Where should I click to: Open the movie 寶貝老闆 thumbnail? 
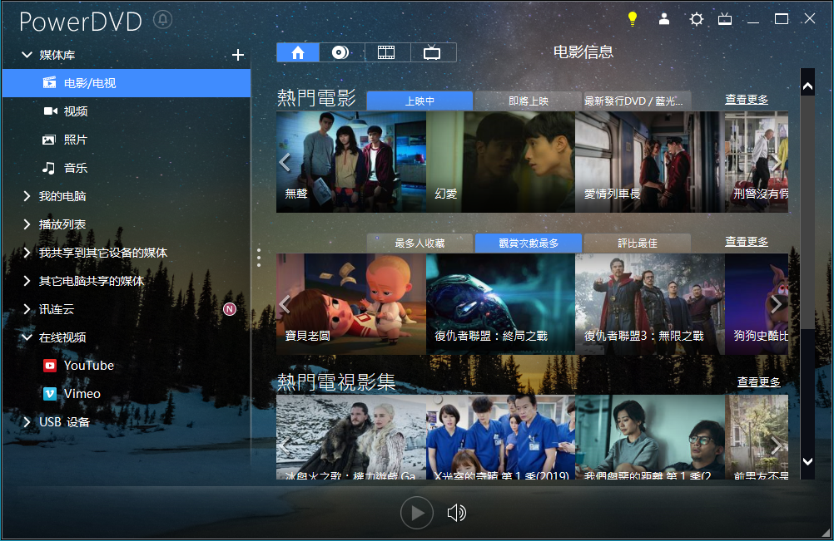(351, 303)
